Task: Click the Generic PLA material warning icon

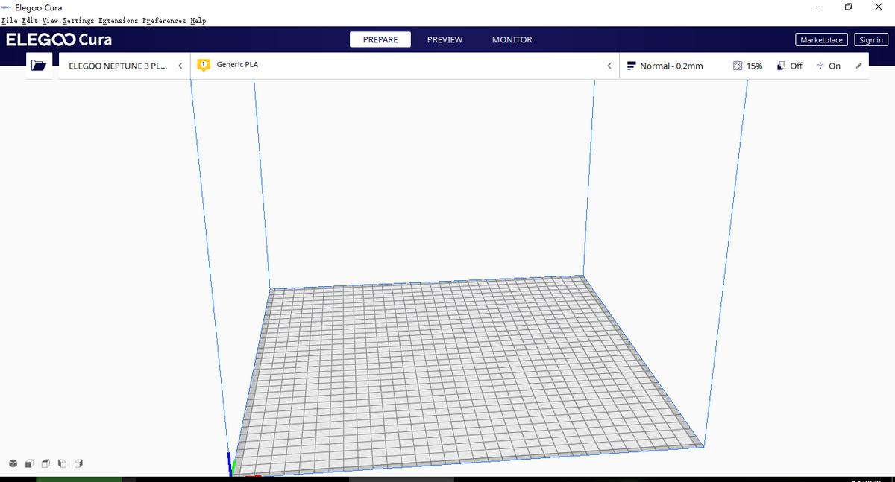Action: pyautogui.click(x=203, y=66)
